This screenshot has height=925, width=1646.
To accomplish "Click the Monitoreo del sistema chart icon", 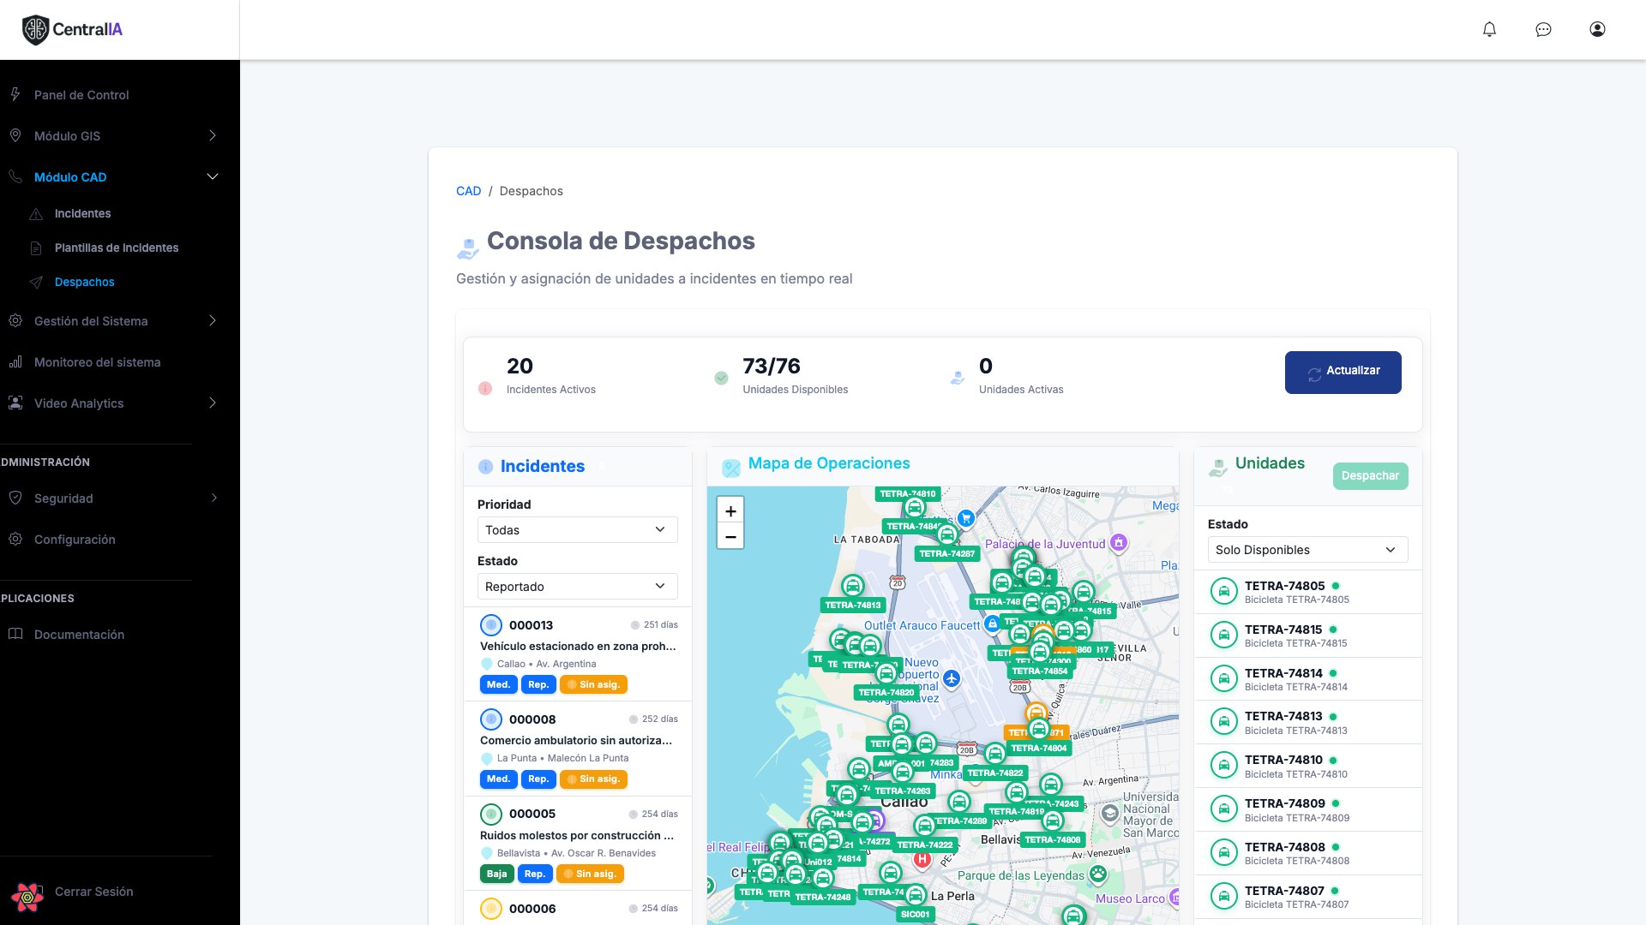I will coord(15,361).
